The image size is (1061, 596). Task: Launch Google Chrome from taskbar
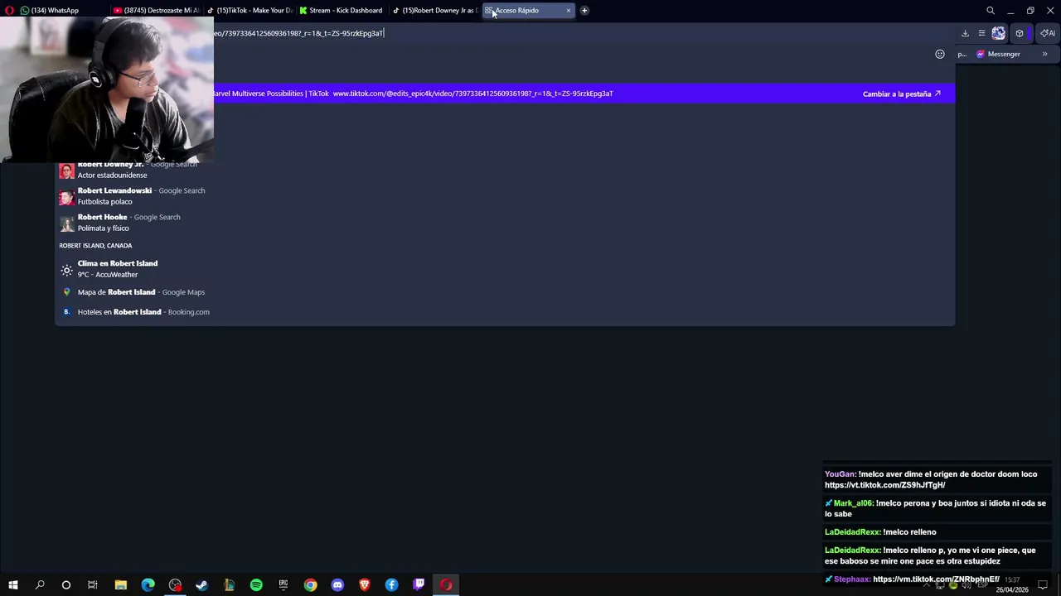(310, 585)
